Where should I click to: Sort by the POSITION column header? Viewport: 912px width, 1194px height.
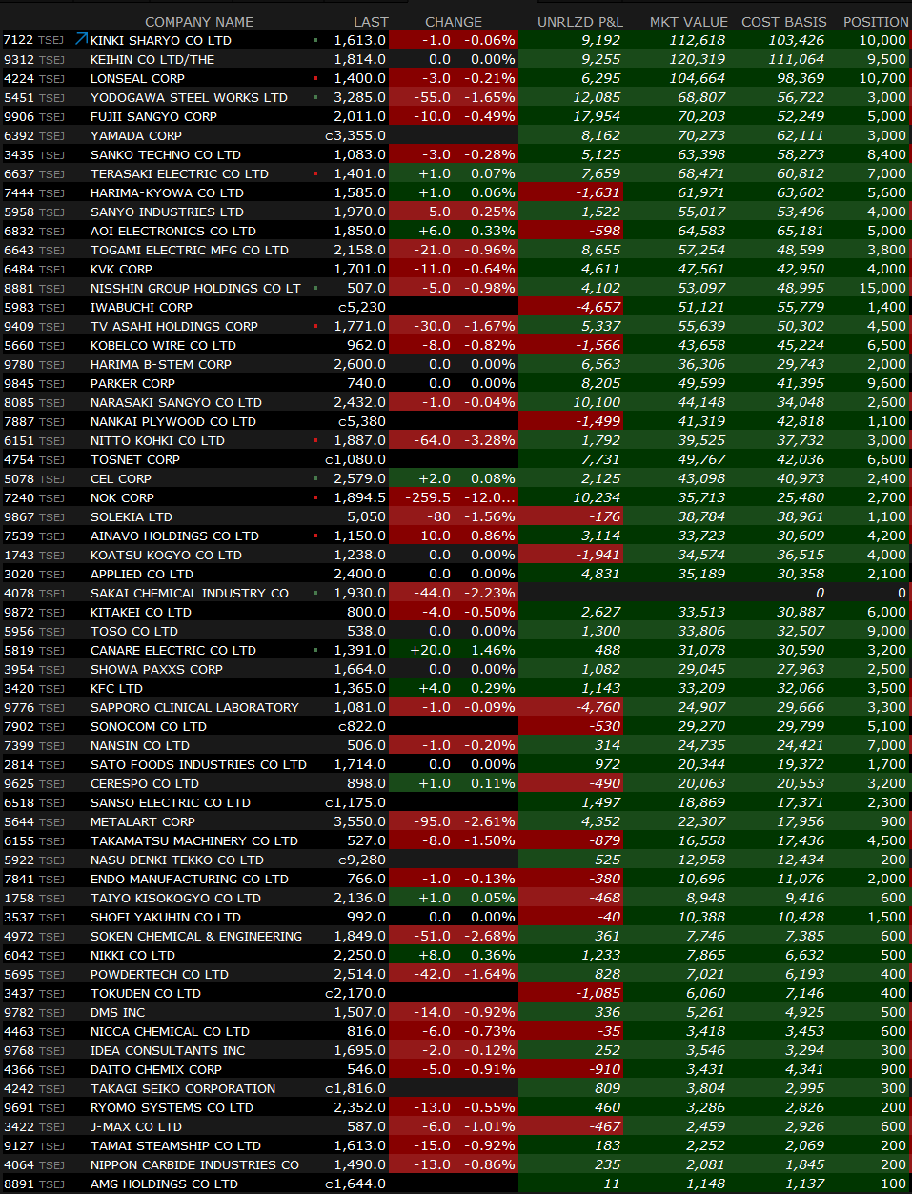[875, 21]
